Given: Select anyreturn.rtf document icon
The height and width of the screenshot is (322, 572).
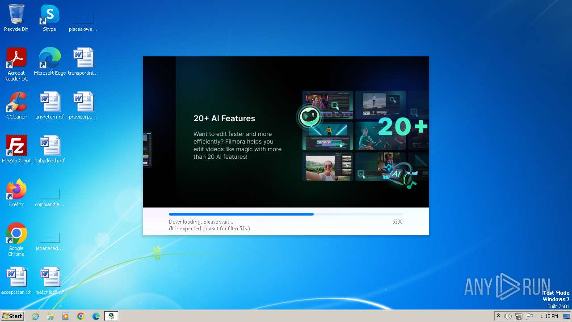Looking at the screenshot, I should (50, 105).
